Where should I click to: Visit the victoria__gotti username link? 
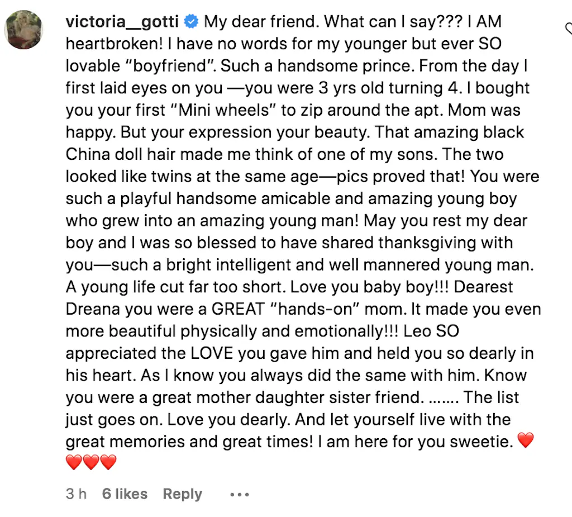click(x=122, y=22)
